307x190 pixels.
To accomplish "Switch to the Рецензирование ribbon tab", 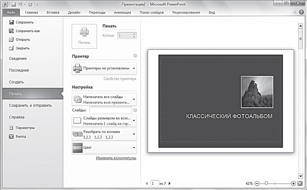I will coord(186,12).
